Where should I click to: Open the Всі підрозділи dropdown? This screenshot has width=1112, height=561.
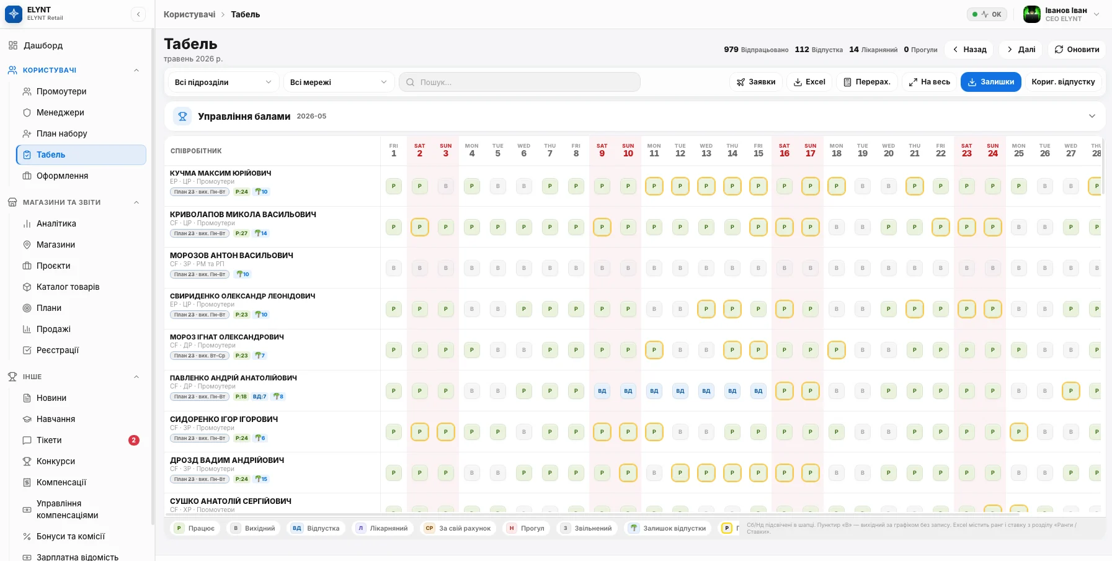223,82
